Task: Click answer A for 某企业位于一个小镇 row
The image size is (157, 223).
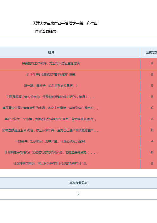Action: pos(152,119)
